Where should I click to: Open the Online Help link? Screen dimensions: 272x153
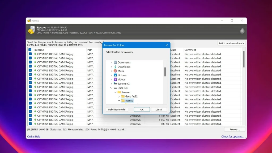(34, 137)
